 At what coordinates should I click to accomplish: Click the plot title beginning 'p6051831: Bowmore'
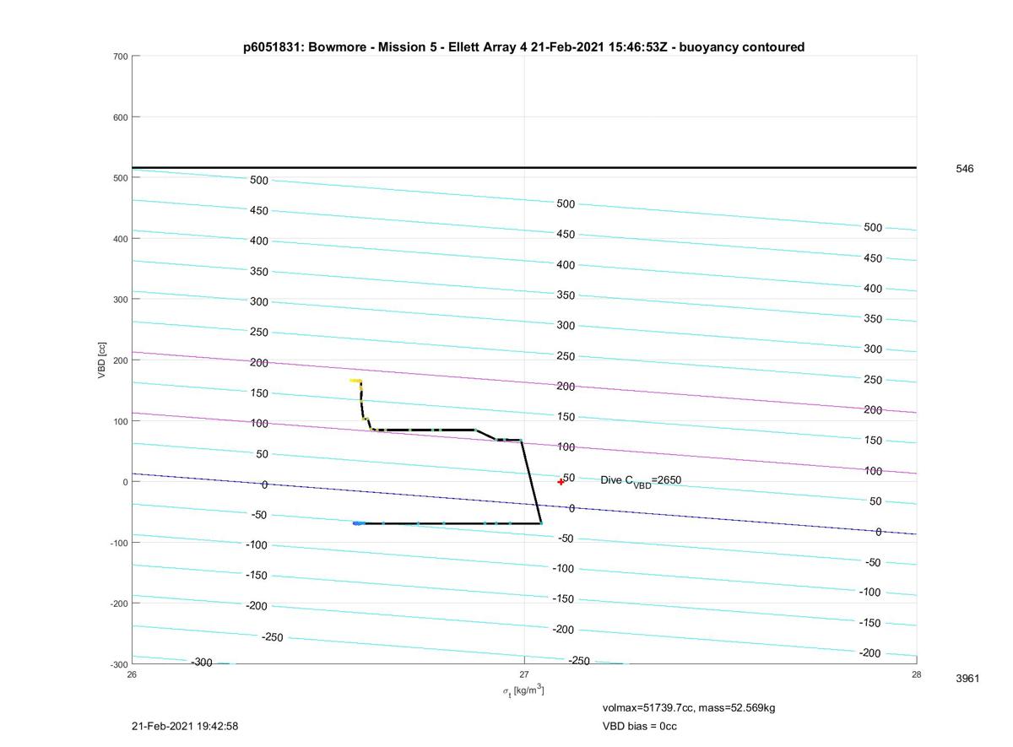click(x=523, y=47)
